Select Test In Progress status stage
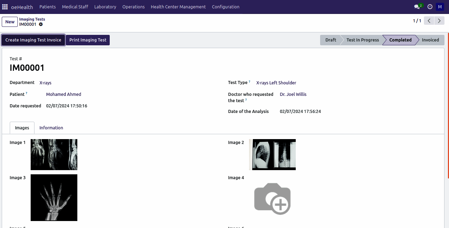Screen dimensions: 449x228 [363, 40]
